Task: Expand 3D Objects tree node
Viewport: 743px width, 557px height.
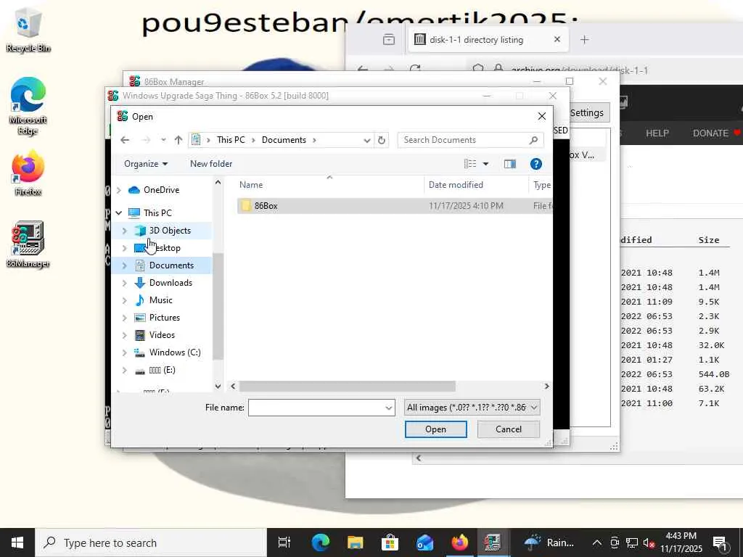Action: click(x=125, y=231)
